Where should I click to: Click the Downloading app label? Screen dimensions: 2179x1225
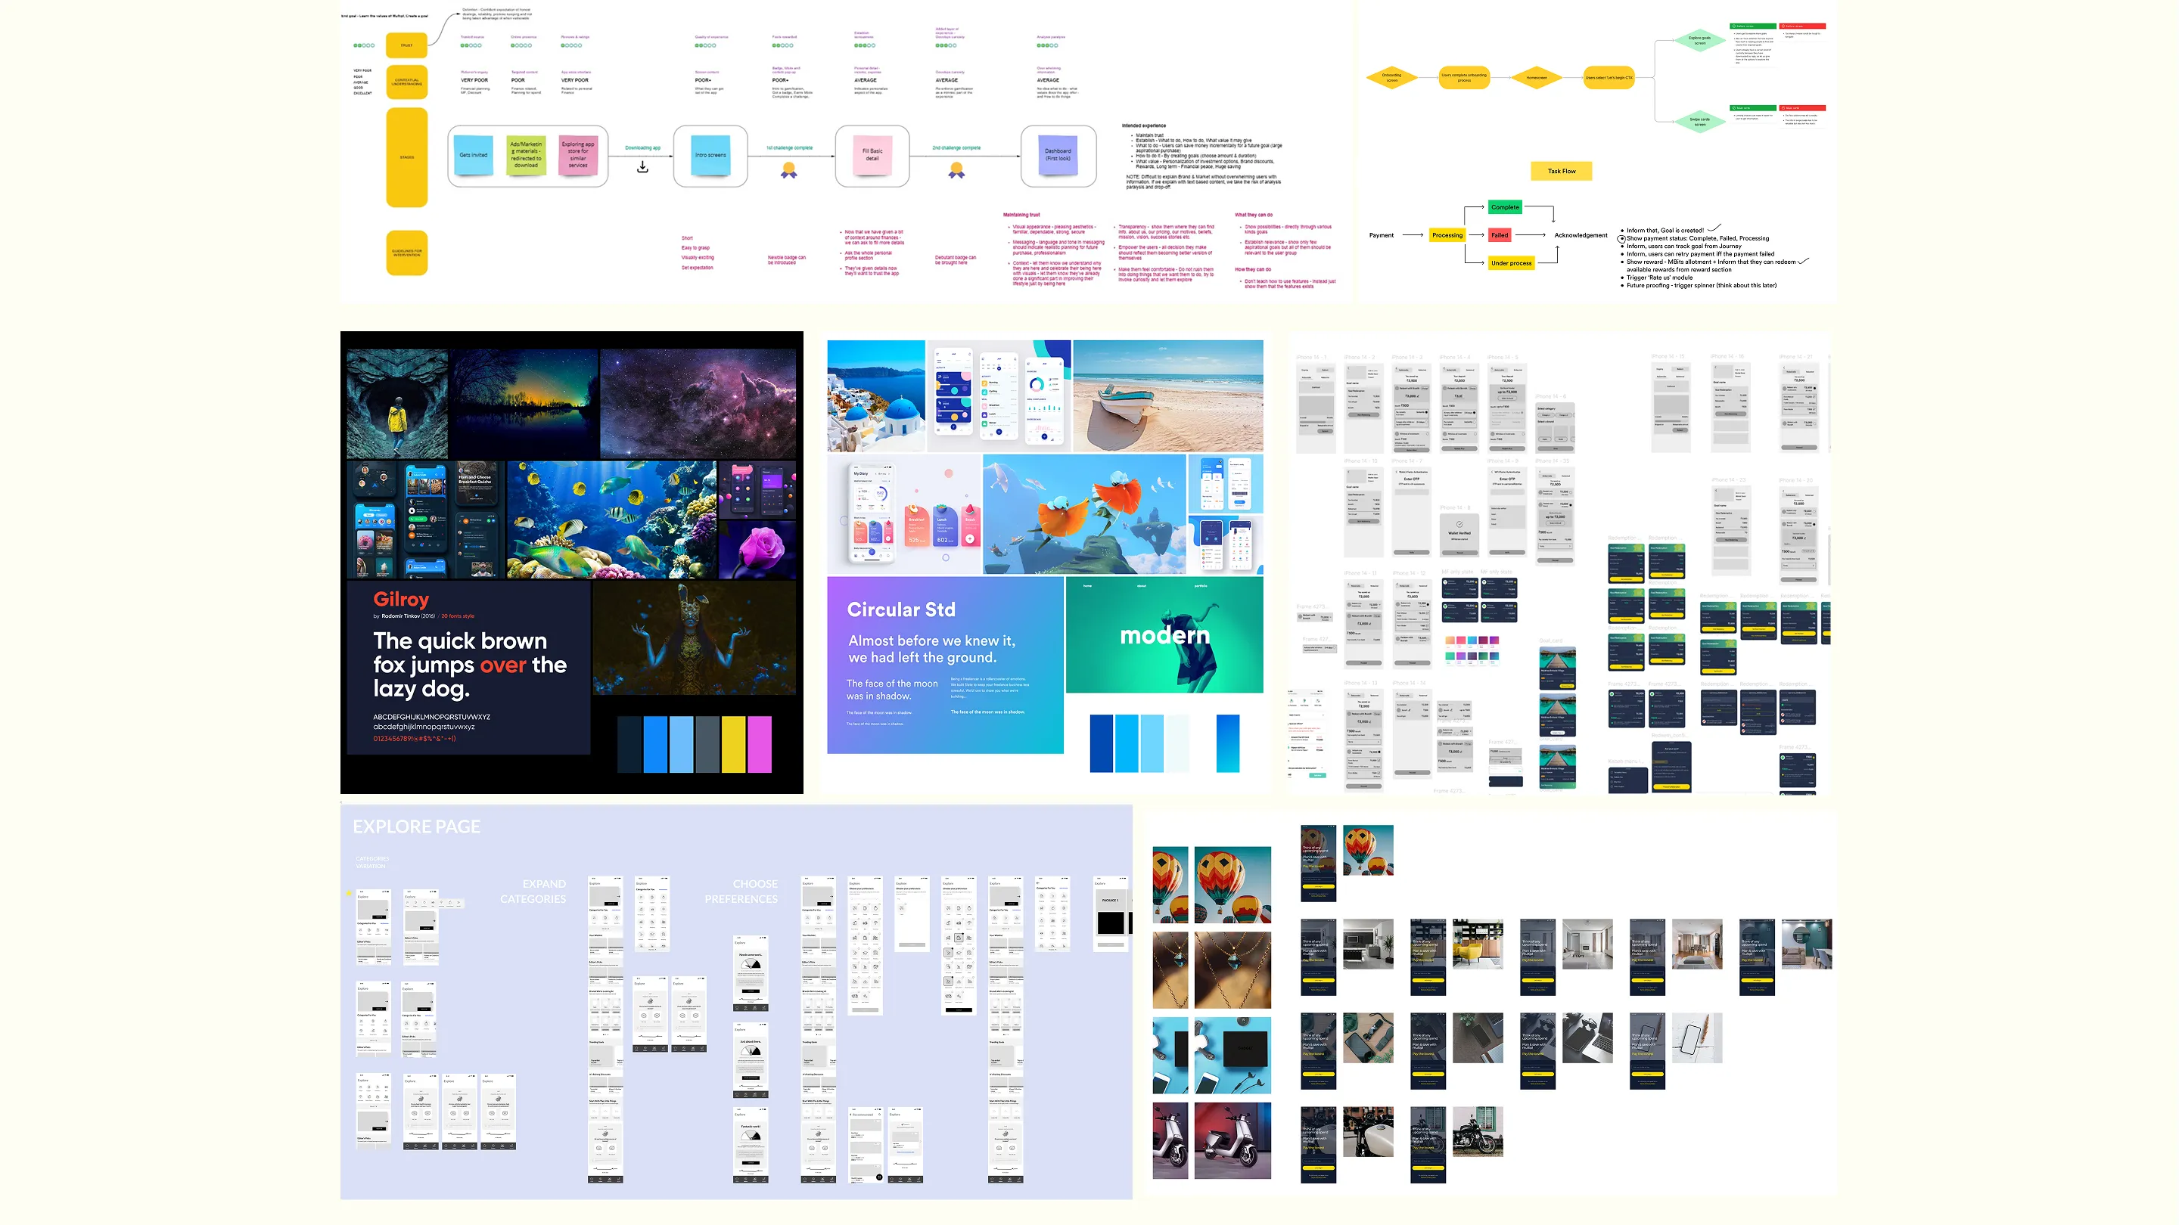coord(643,148)
